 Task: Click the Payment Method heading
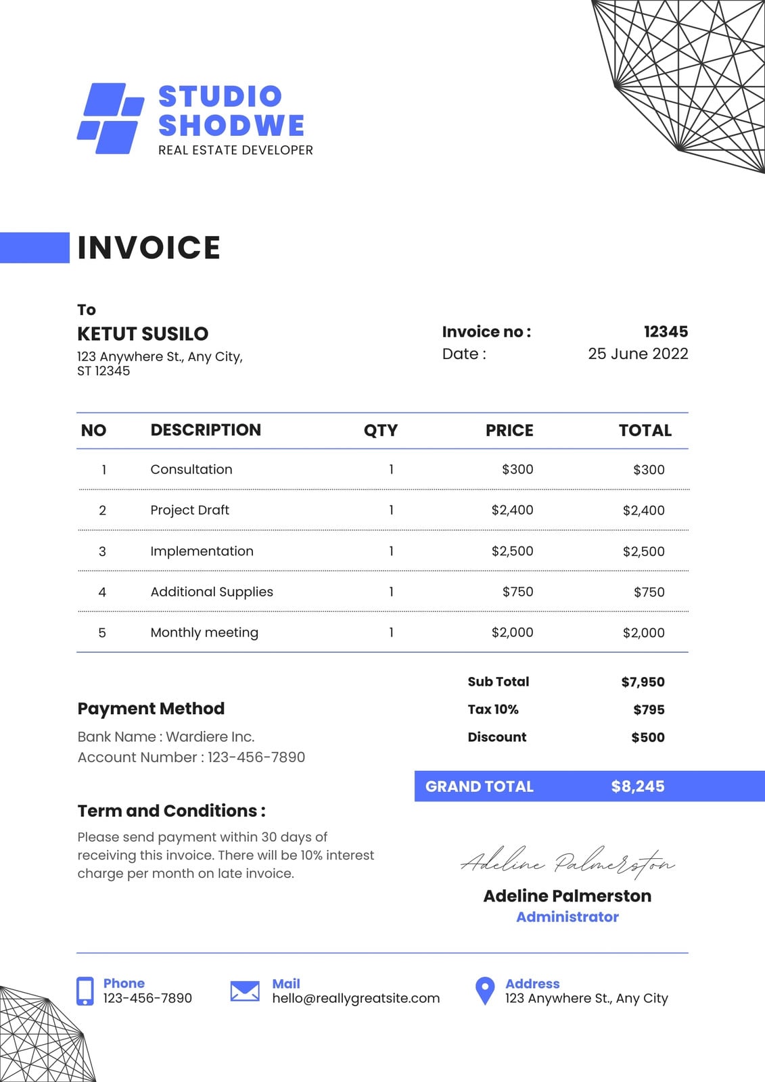click(x=151, y=709)
